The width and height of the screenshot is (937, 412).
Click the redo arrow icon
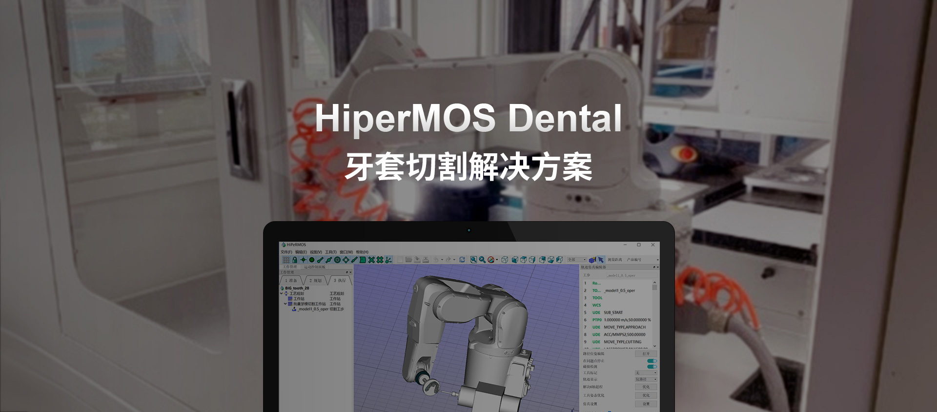[448, 260]
